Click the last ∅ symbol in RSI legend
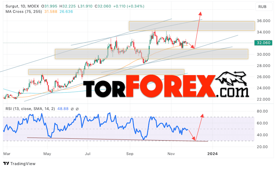The height and width of the screenshot is (169, 277). tap(77, 109)
